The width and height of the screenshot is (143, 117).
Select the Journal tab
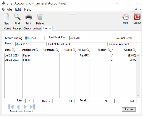tap(47, 28)
